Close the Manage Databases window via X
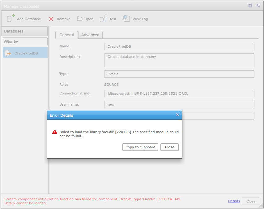264x209 pixels. click(x=258, y=6)
